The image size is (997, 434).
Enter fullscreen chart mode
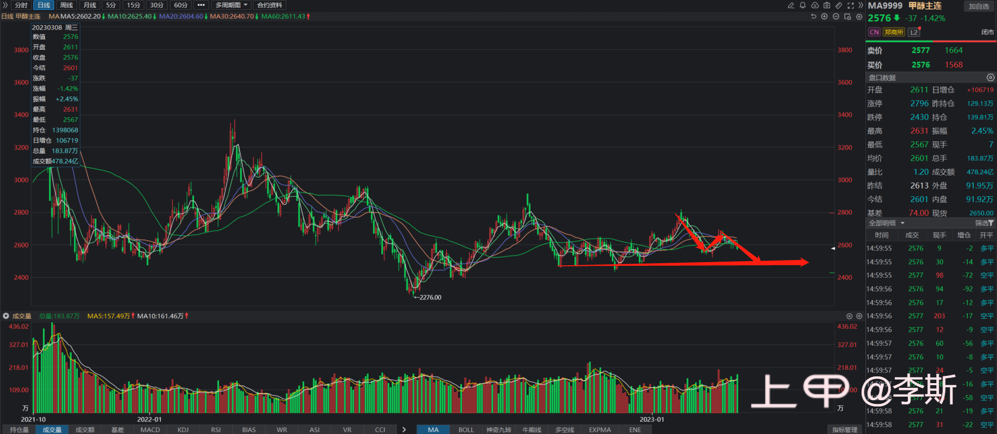(x=851, y=5)
